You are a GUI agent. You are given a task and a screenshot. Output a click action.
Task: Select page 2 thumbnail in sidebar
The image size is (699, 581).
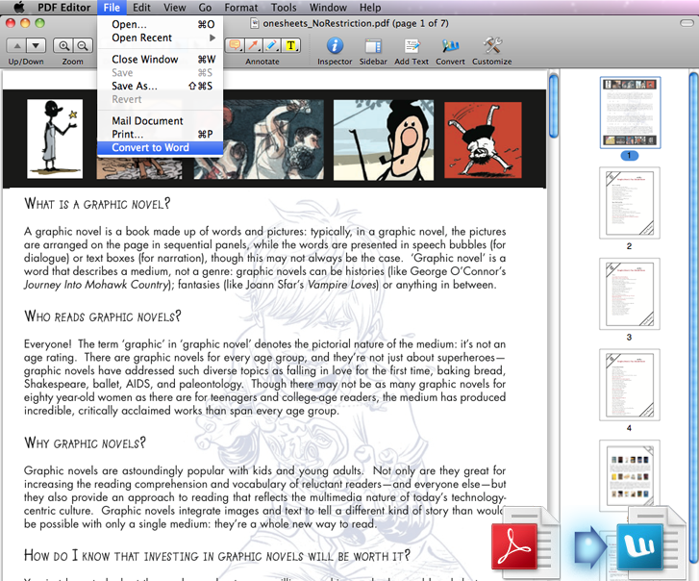tap(630, 203)
